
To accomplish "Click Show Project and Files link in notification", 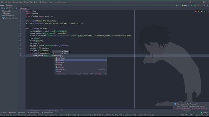I will tap(184, 109).
